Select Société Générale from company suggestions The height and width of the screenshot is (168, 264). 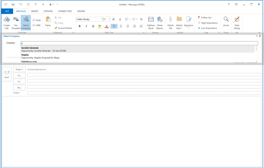tap(137, 49)
